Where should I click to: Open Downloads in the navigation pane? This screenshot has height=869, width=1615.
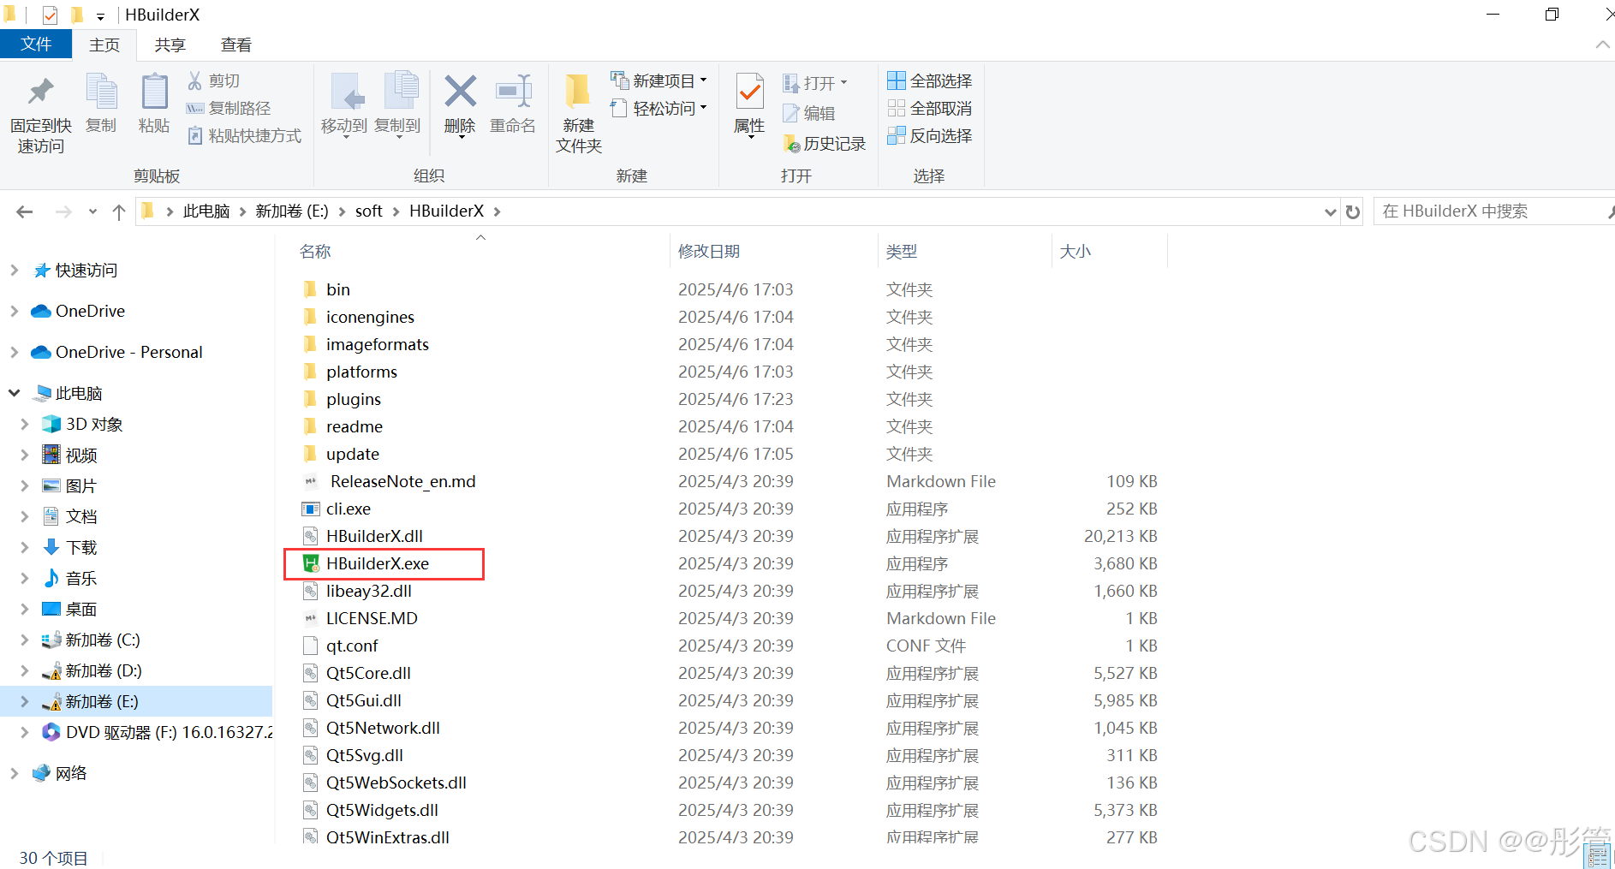pos(81,547)
